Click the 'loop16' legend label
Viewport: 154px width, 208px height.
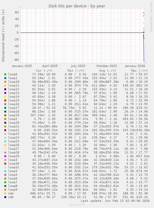pos(14,104)
